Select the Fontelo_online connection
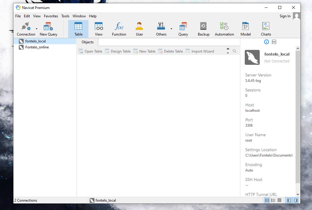The width and height of the screenshot is (312, 210). [x=37, y=47]
